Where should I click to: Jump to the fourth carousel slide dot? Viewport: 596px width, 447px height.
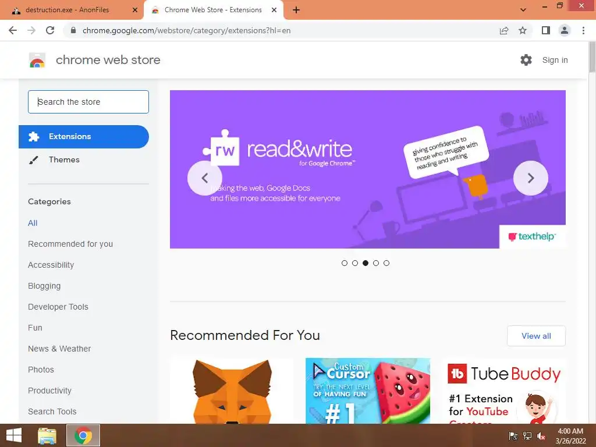pos(376,263)
